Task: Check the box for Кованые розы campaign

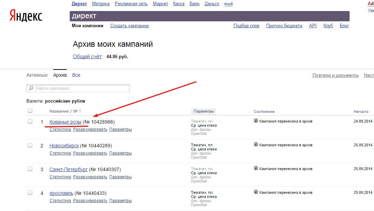Action: (30, 122)
